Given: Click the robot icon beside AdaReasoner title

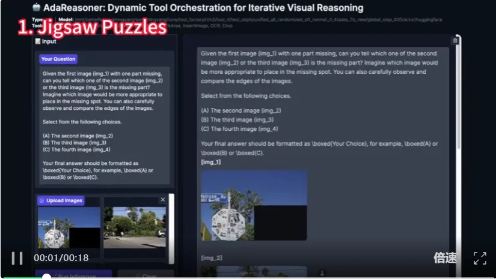Looking at the screenshot, I should 37,8.
